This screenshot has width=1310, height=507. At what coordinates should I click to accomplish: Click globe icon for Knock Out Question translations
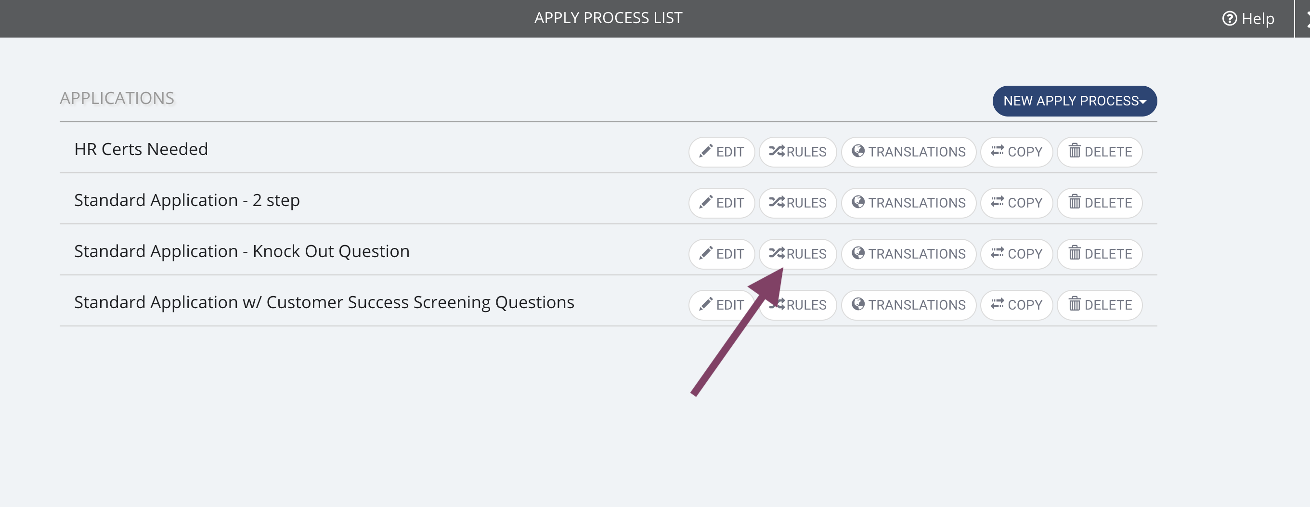point(858,253)
